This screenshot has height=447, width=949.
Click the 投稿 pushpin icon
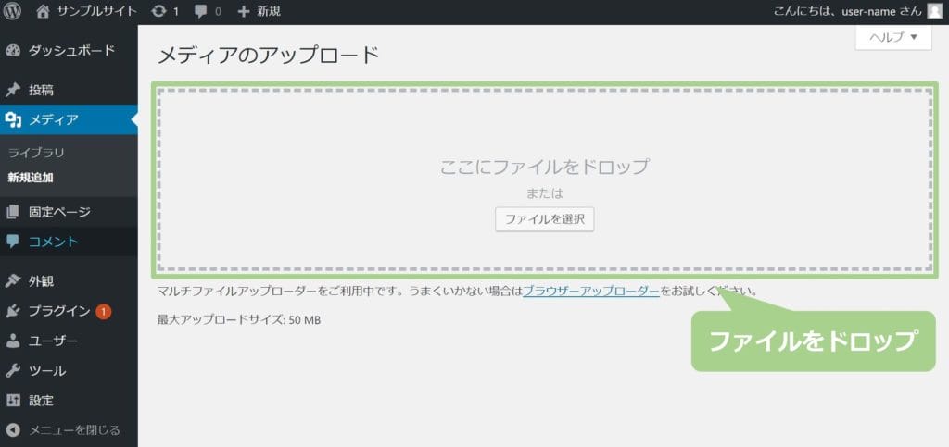click(13, 91)
